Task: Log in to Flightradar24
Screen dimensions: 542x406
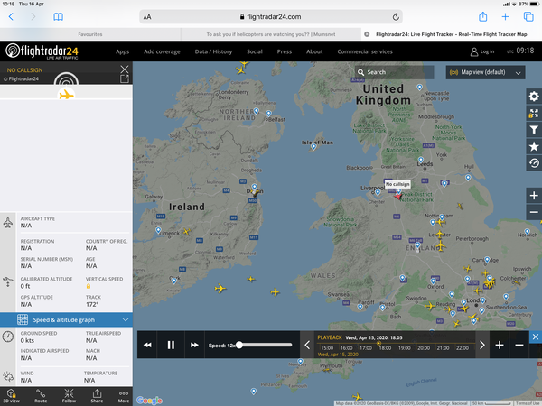Action: [482, 51]
